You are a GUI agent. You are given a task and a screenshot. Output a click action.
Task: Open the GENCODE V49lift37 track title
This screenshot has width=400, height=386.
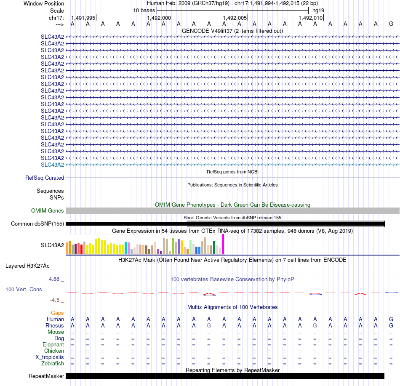tap(232, 31)
